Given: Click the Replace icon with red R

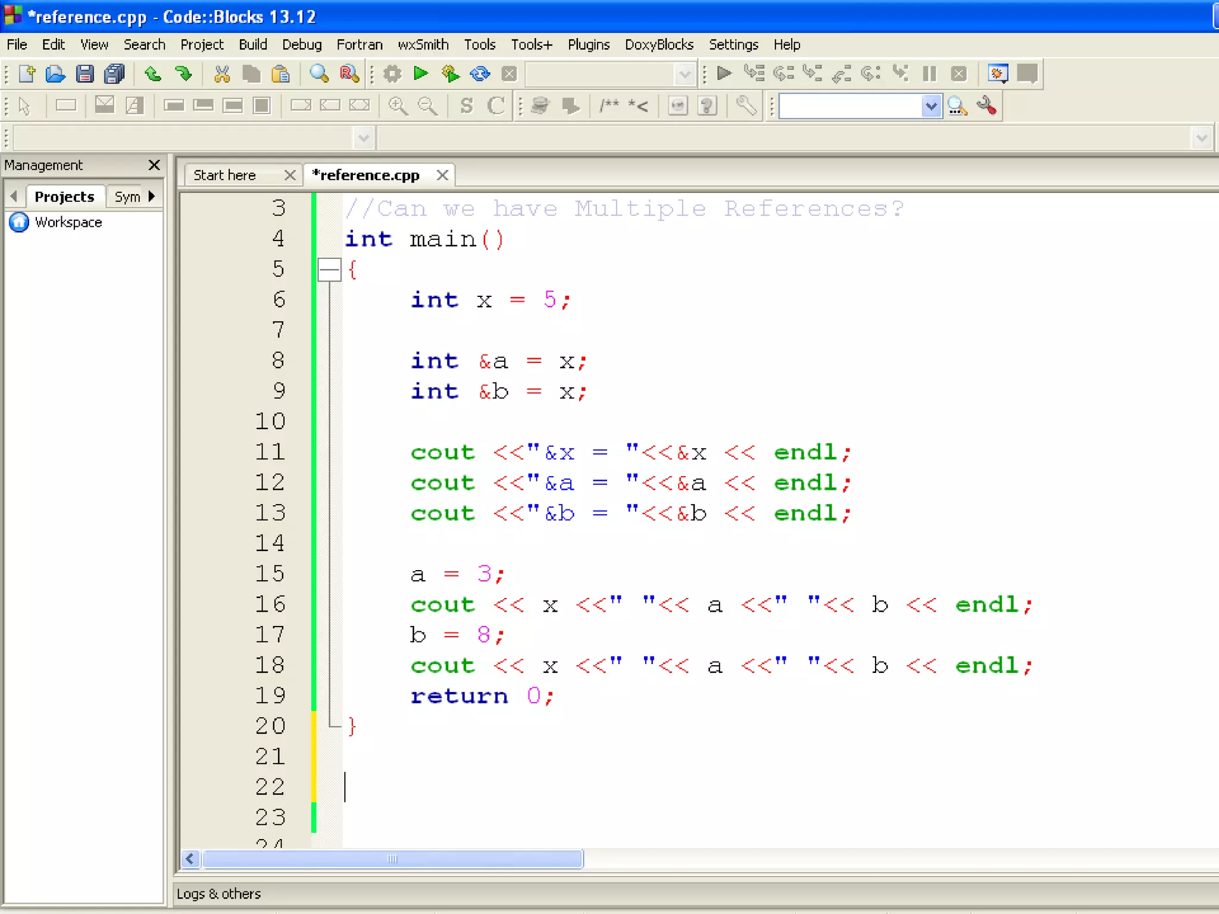Looking at the screenshot, I should click(349, 74).
